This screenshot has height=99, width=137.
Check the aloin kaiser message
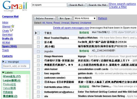point(38,69)
